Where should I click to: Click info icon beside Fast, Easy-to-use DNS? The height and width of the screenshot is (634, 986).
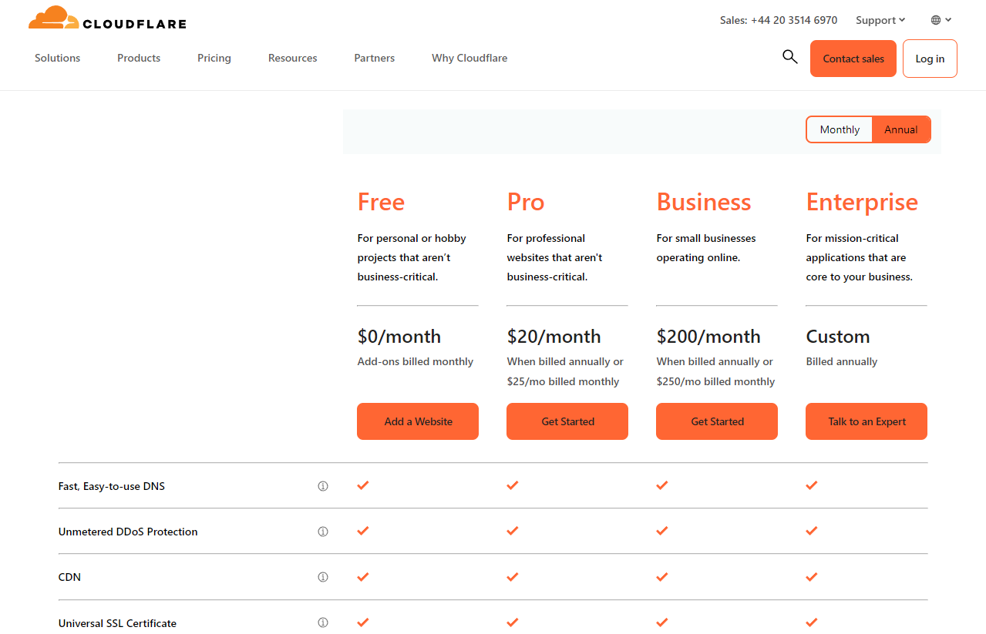tap(323, 486)
